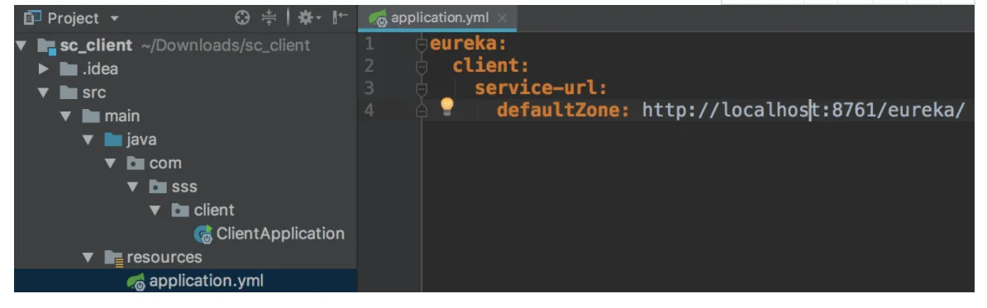Close the application.yml tab
987x308 pixels.
tap(502, 17)
